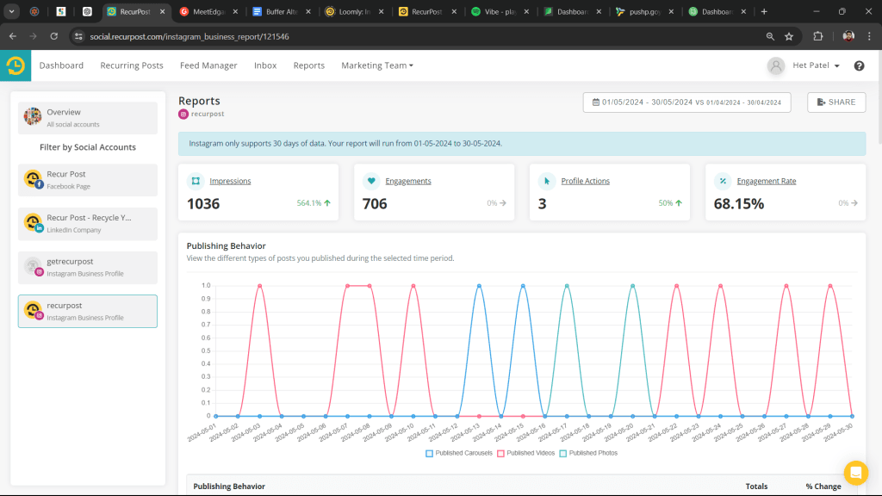
Task: Open the Inbox section
Action: click(265, 65)
